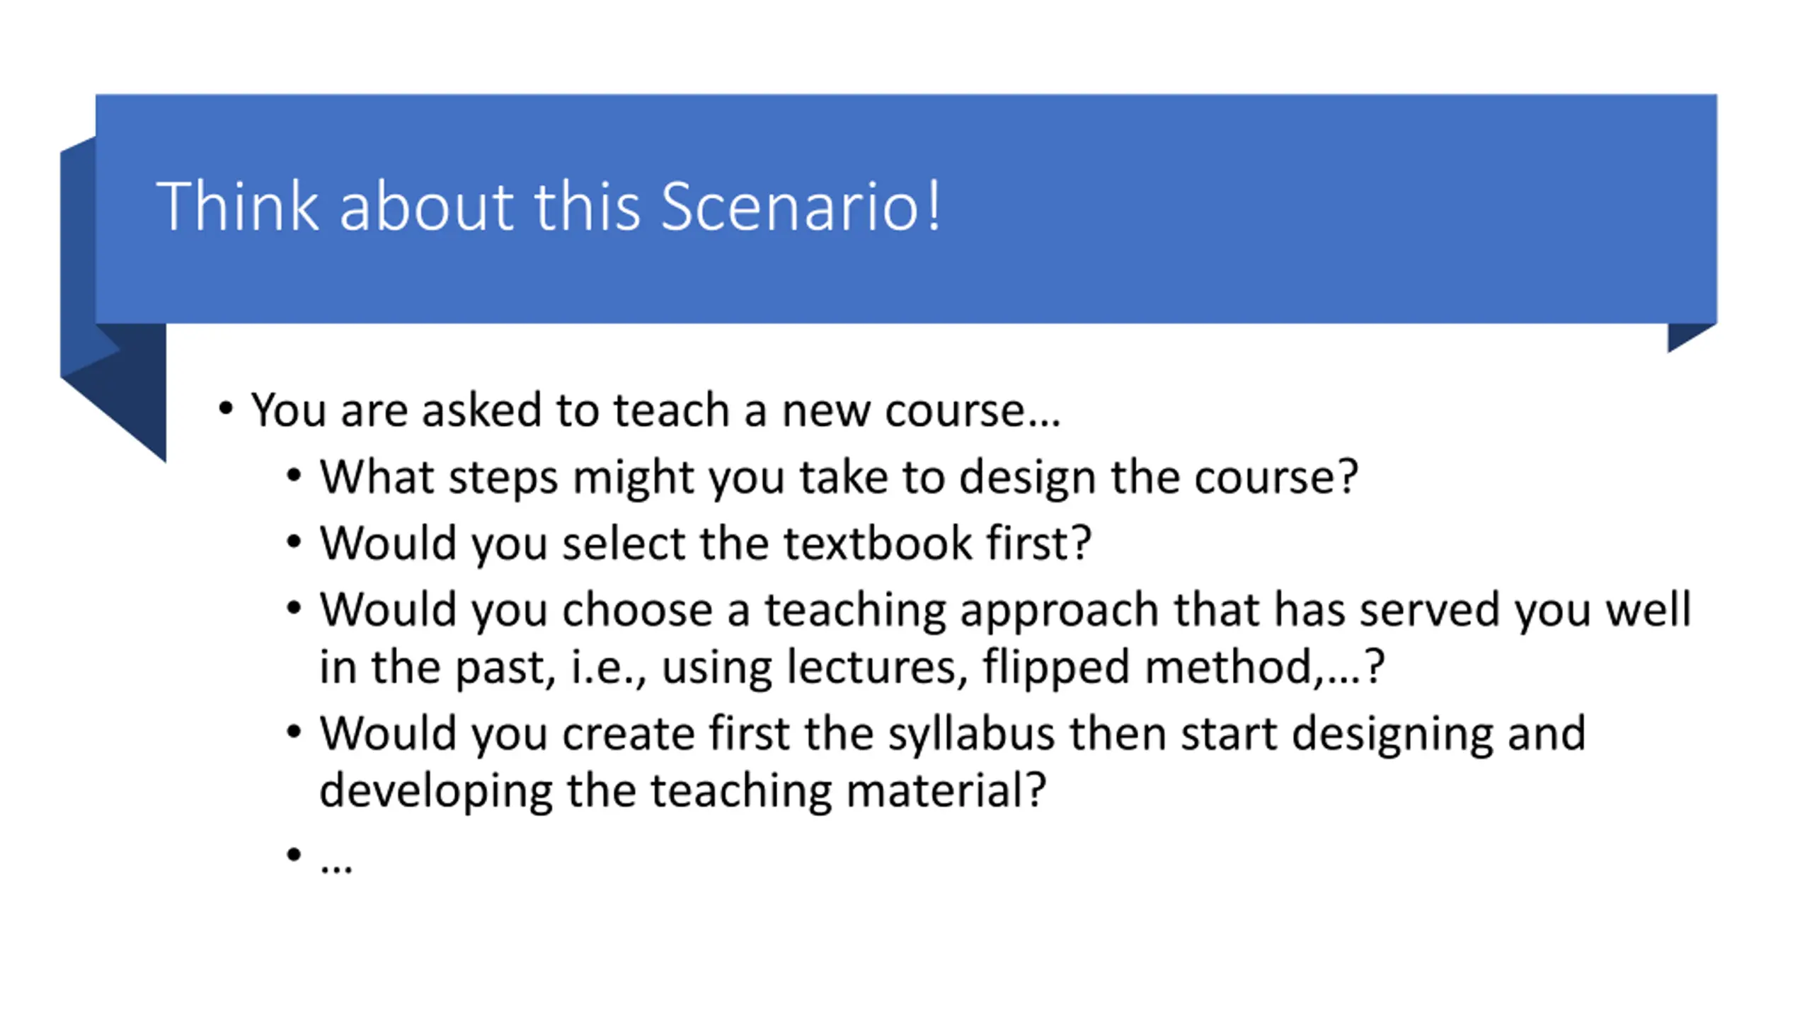
Task: Click the slide title 'Think about this Scenario!'
Action: (x=549, y=206)
